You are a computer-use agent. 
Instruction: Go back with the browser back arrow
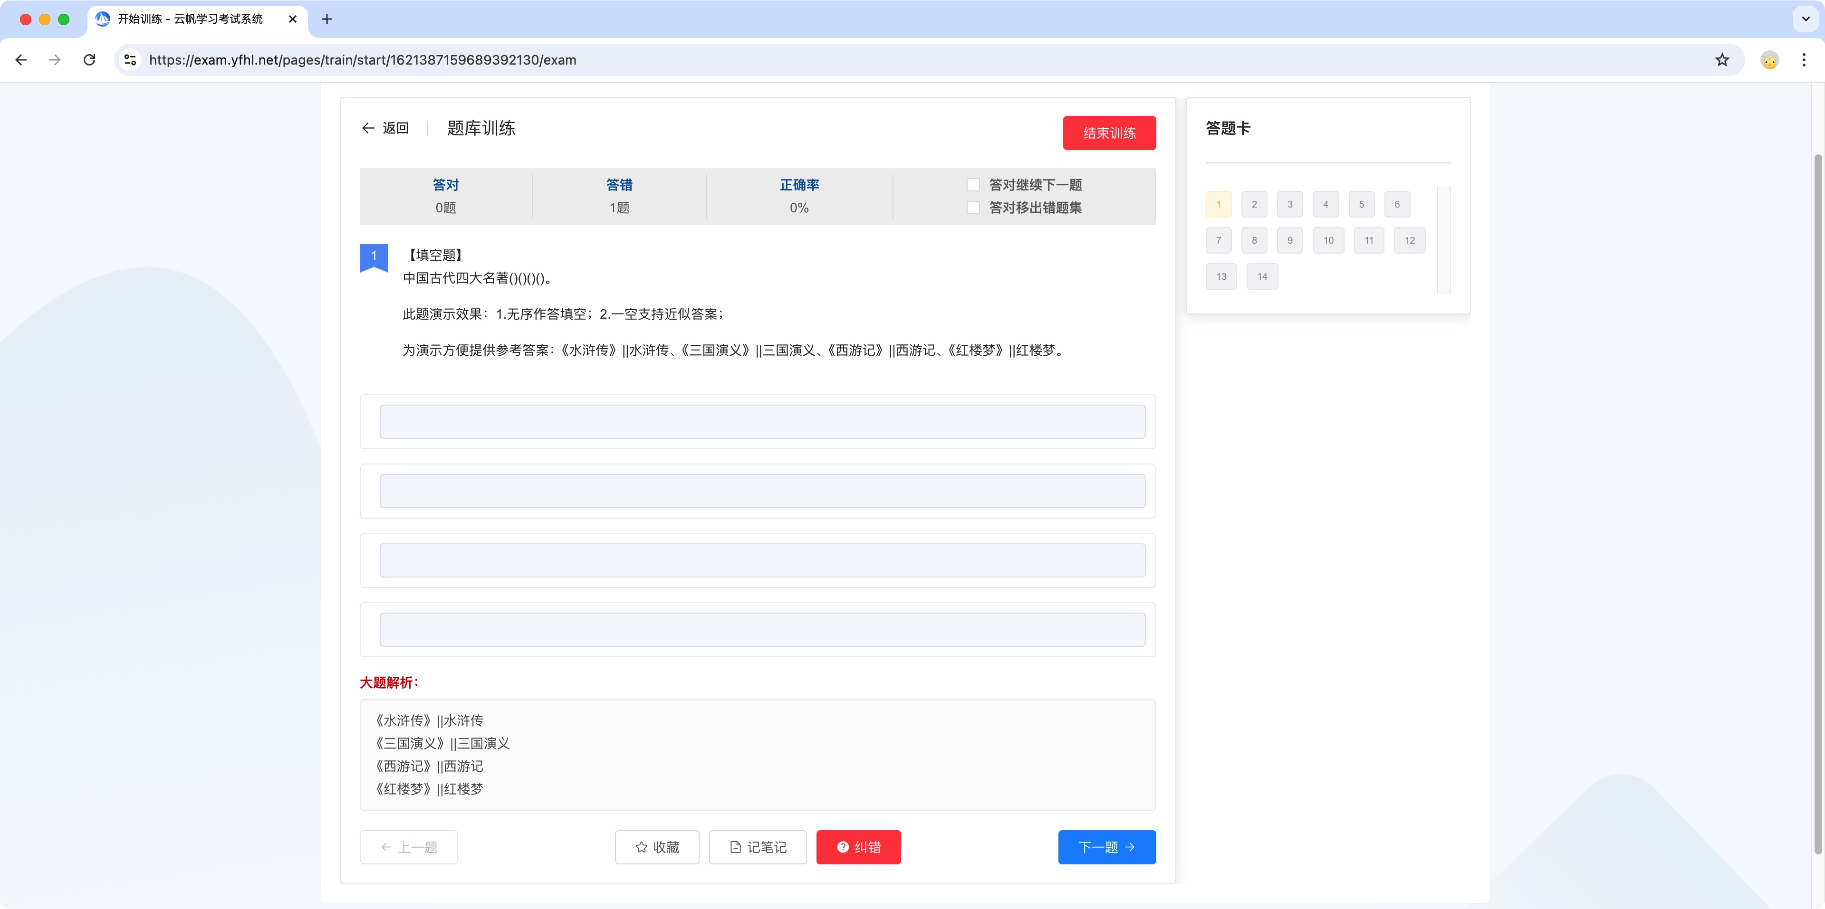point(21,60)
